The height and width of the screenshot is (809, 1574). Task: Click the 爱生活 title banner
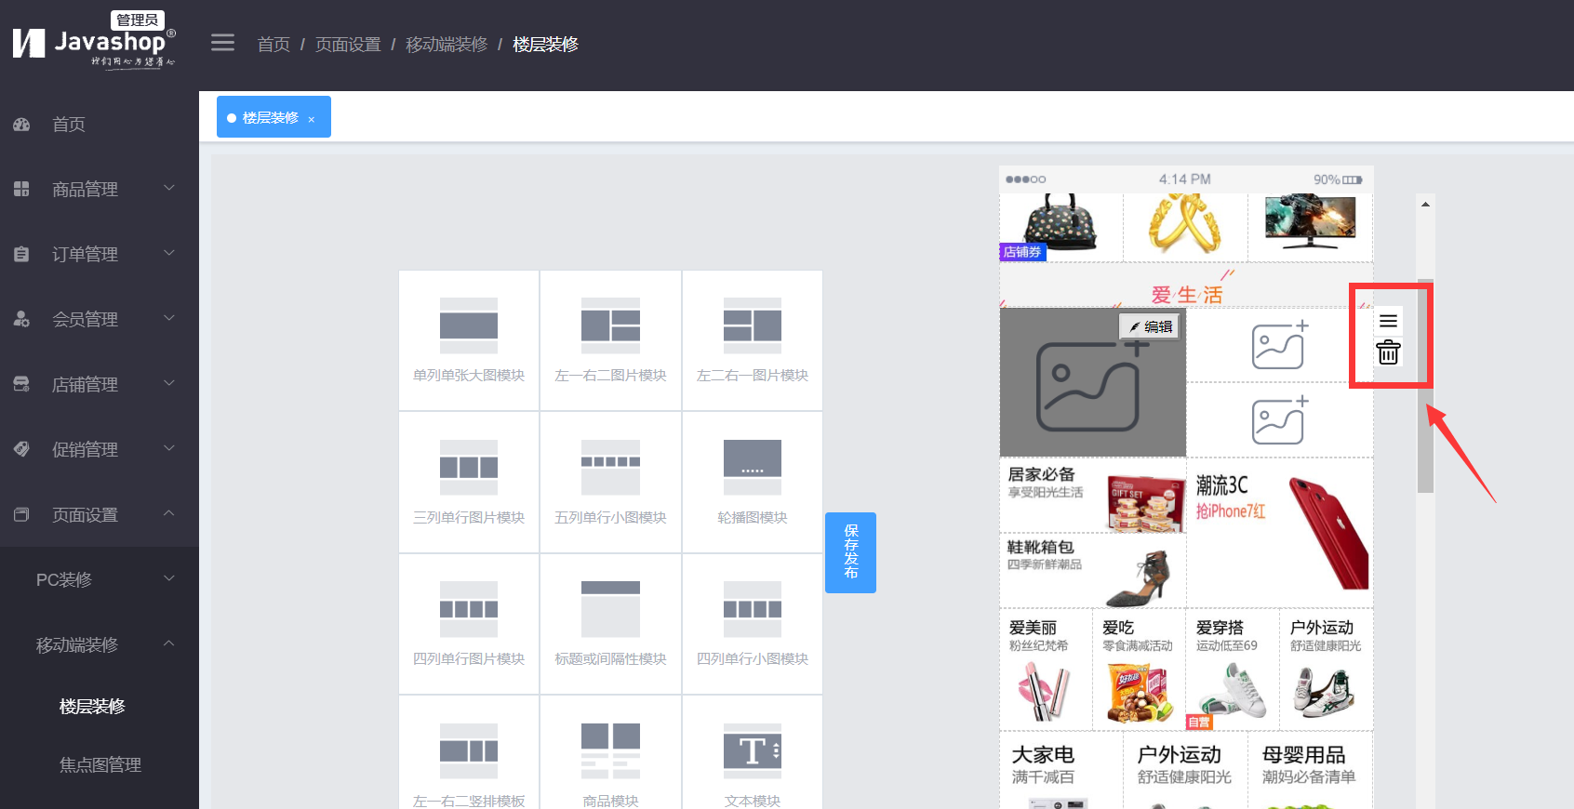click(1186, 285)
